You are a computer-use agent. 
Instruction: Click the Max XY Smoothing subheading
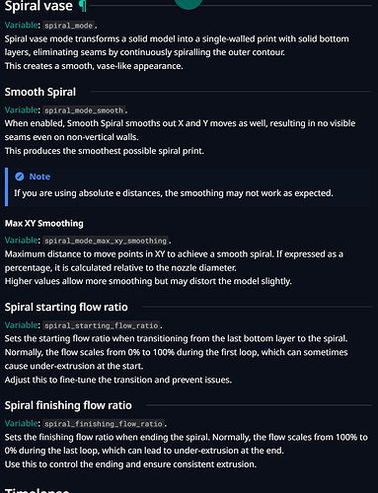click(43, 224)
